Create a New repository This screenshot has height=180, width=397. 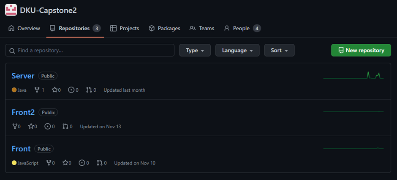[x=361, y=50]
